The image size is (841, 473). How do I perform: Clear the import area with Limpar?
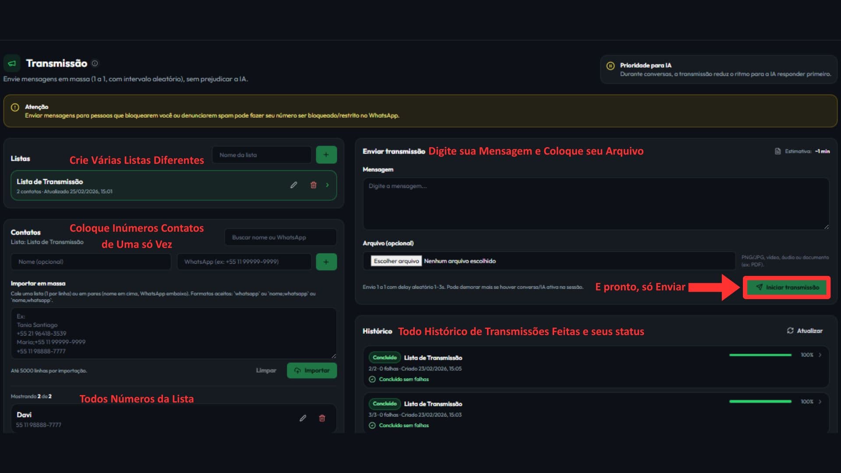(x=266, y=370)
